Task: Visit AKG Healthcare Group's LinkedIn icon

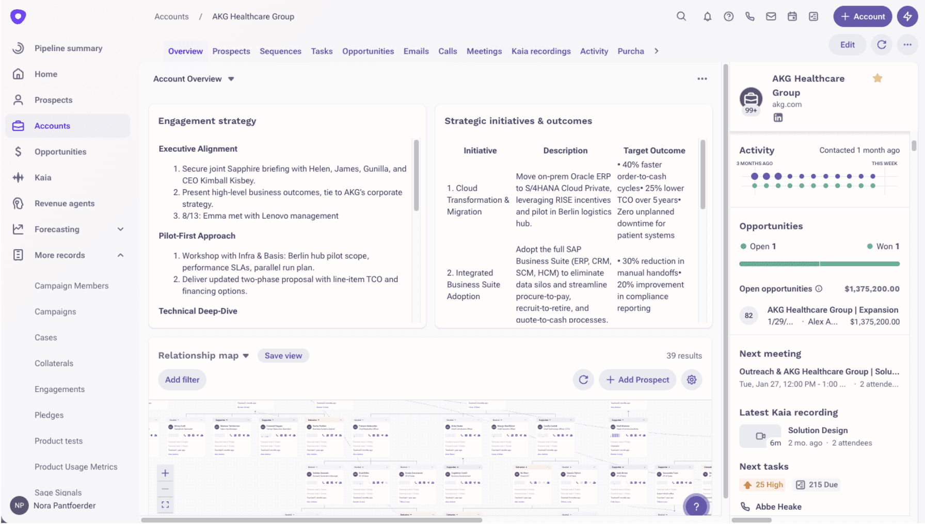Action: (778, 118)
